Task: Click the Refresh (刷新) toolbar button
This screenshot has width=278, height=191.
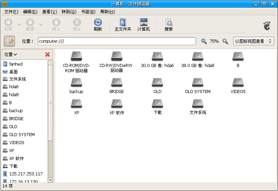Action: click(98, 25)
